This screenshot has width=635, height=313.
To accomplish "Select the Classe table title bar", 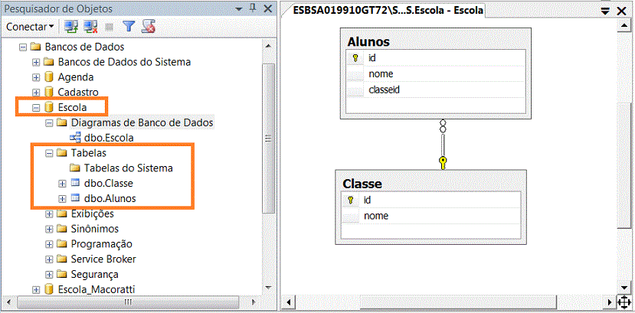I will (431, 184).
